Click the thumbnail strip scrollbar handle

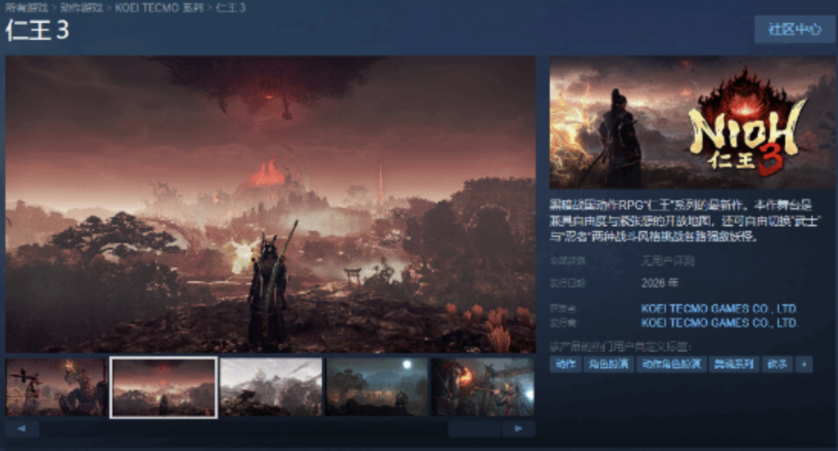pos(474,429)
